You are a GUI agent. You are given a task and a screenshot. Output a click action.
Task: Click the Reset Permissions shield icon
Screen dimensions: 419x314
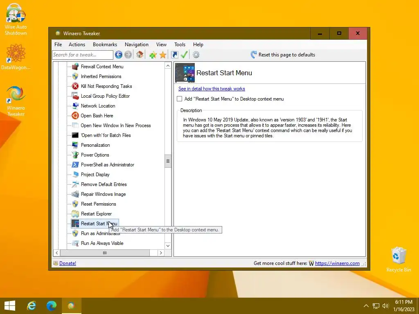coord(75,204)
